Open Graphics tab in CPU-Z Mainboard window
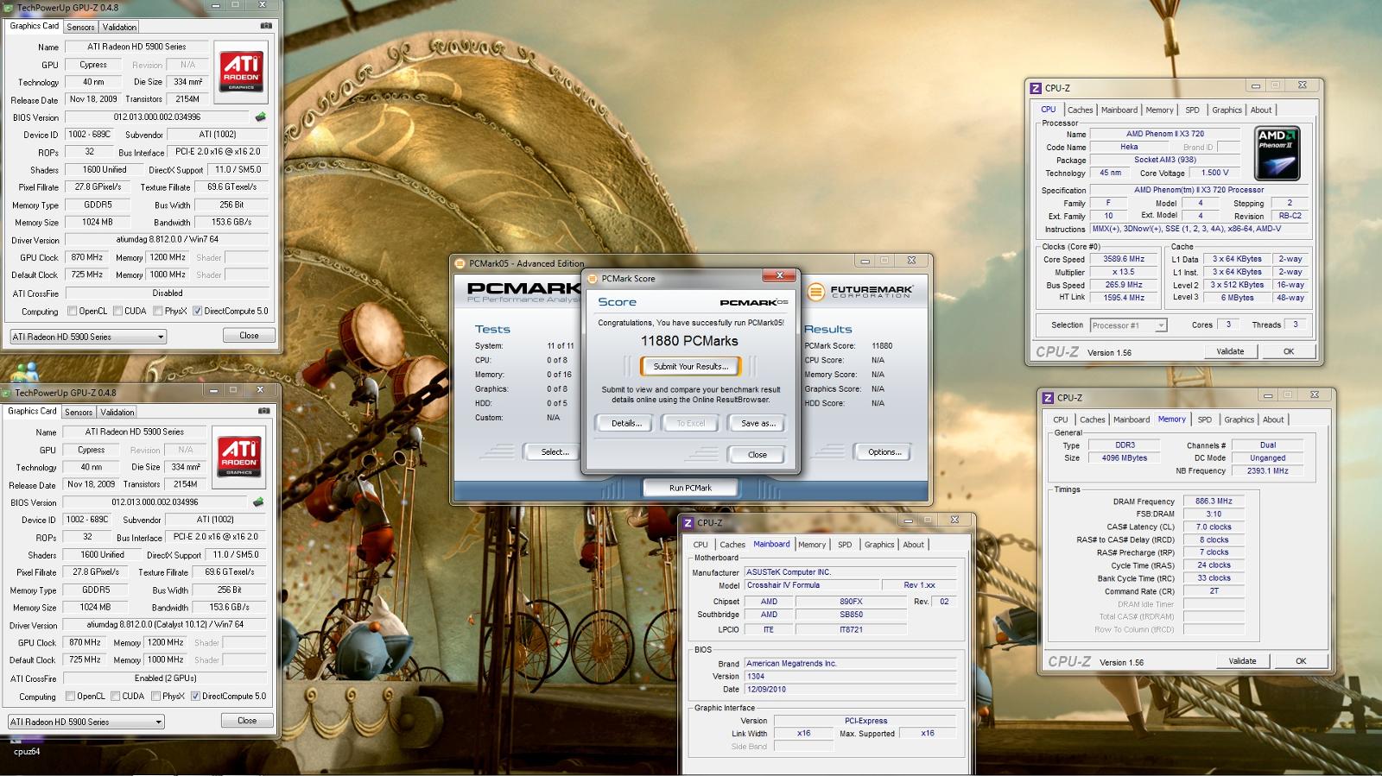 click(x=879, y=545)
